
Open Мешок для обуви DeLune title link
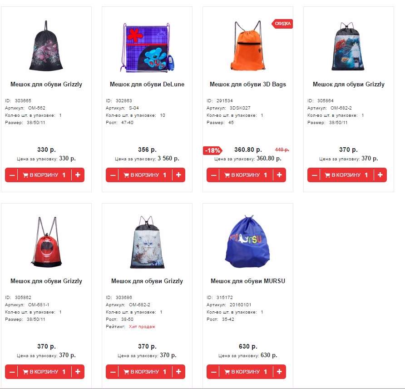tap(147, 84)
